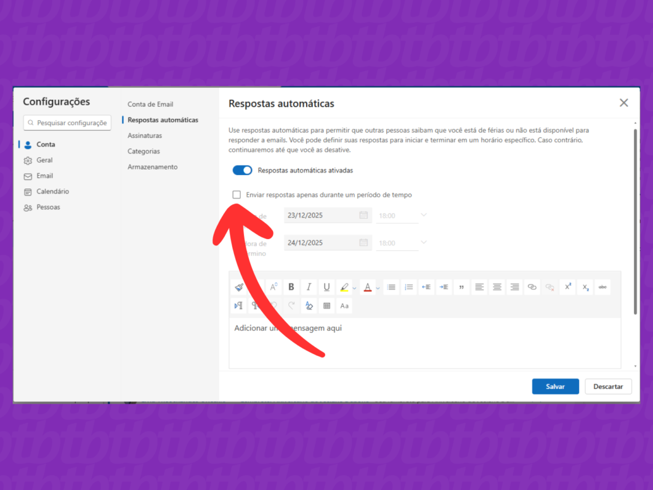
Task: Increase the text indent
Action: [443, 287]
